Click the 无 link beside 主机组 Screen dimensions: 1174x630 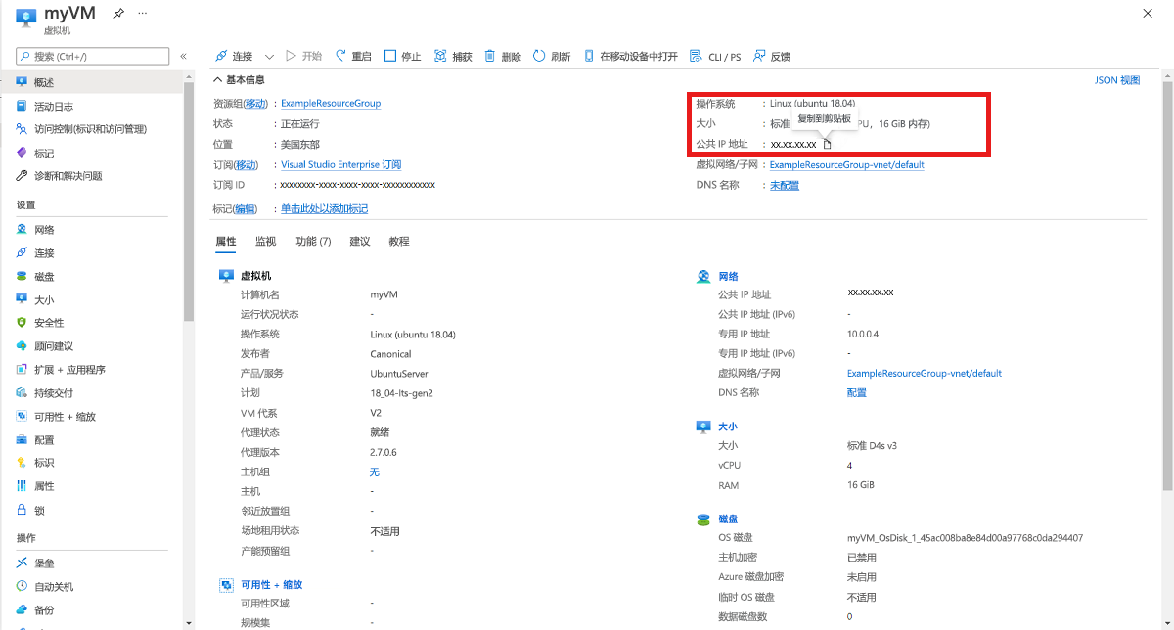coord(375,472)
